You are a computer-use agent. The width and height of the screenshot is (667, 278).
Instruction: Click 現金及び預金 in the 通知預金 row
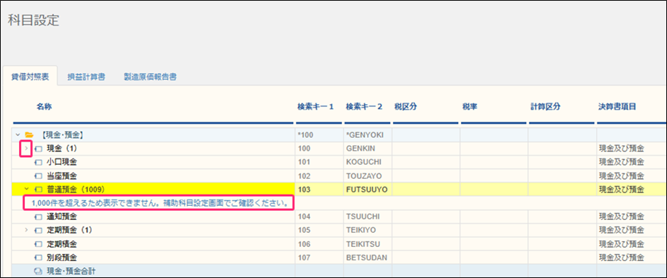point(621,216)
